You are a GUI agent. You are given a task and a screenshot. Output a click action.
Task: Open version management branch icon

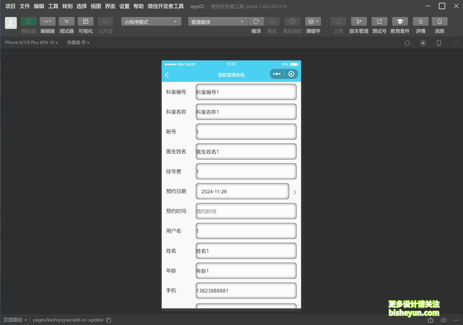coord(359,22)
